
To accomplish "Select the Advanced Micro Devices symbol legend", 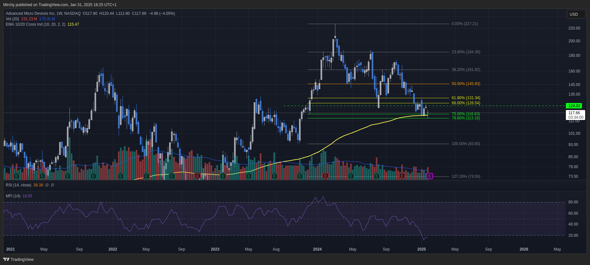I will point(43,13).
